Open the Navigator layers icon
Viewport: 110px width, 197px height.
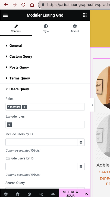18,194
